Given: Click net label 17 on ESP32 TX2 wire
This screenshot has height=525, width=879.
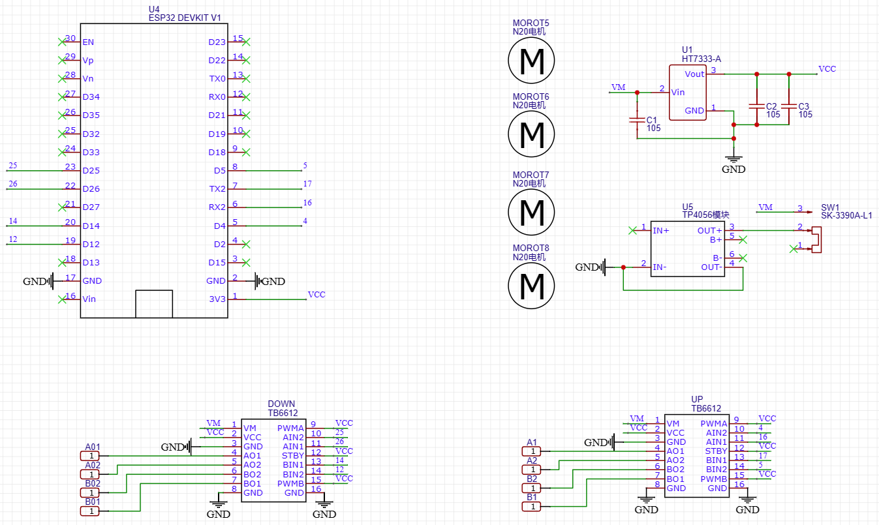Looking at the screenshot, I should tap(307, 185).
